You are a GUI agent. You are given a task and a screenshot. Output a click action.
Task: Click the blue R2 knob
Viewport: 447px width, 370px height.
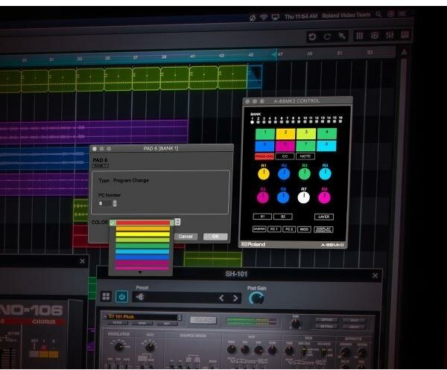[x=284, y=173]
